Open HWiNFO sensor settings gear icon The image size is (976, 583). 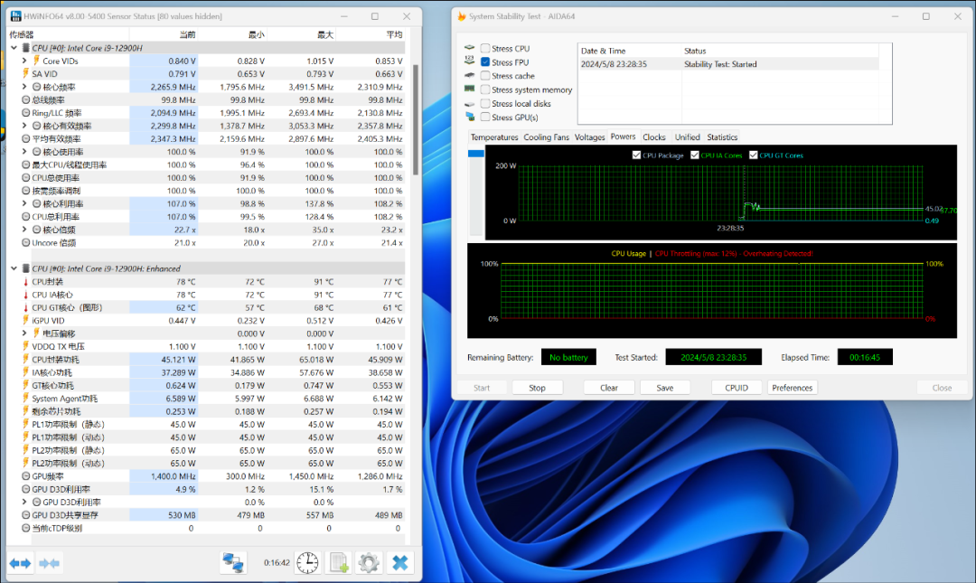point(369,563)
